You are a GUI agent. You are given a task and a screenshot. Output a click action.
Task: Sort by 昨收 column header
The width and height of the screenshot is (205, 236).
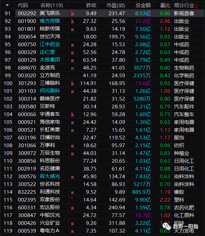point(91,5)
